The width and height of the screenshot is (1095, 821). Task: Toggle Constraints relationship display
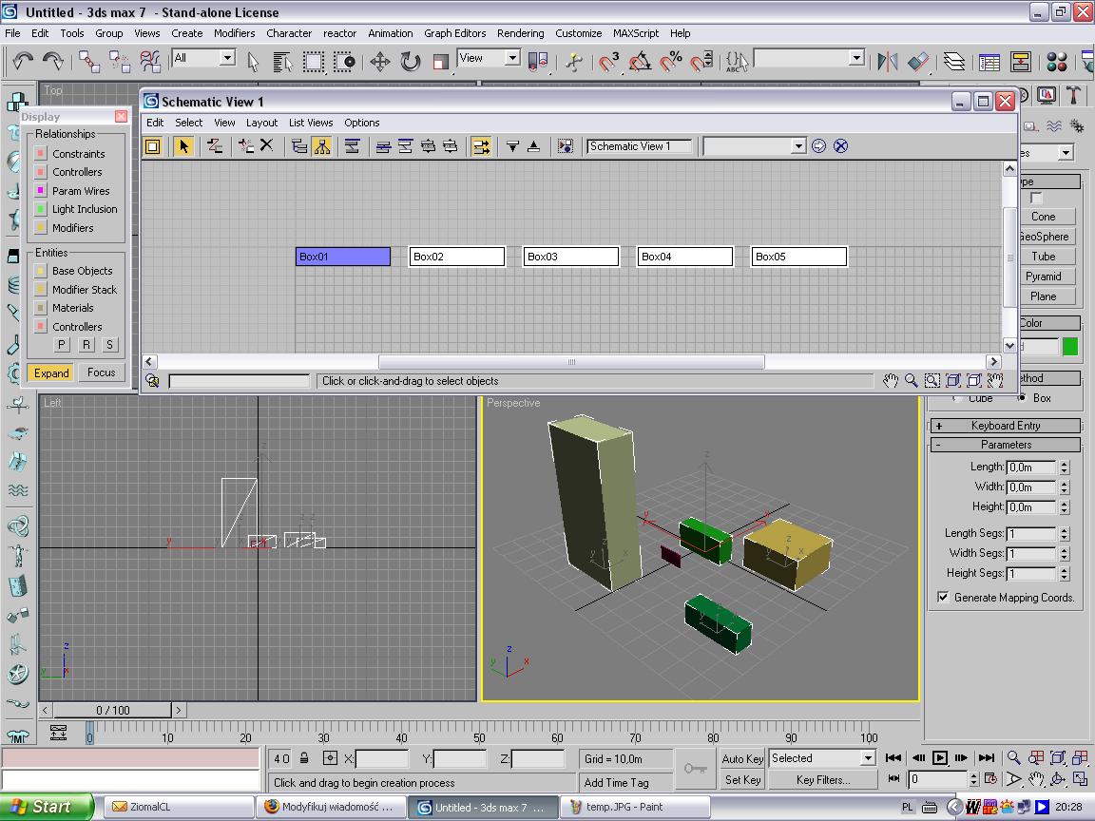(x=41, y=154)
